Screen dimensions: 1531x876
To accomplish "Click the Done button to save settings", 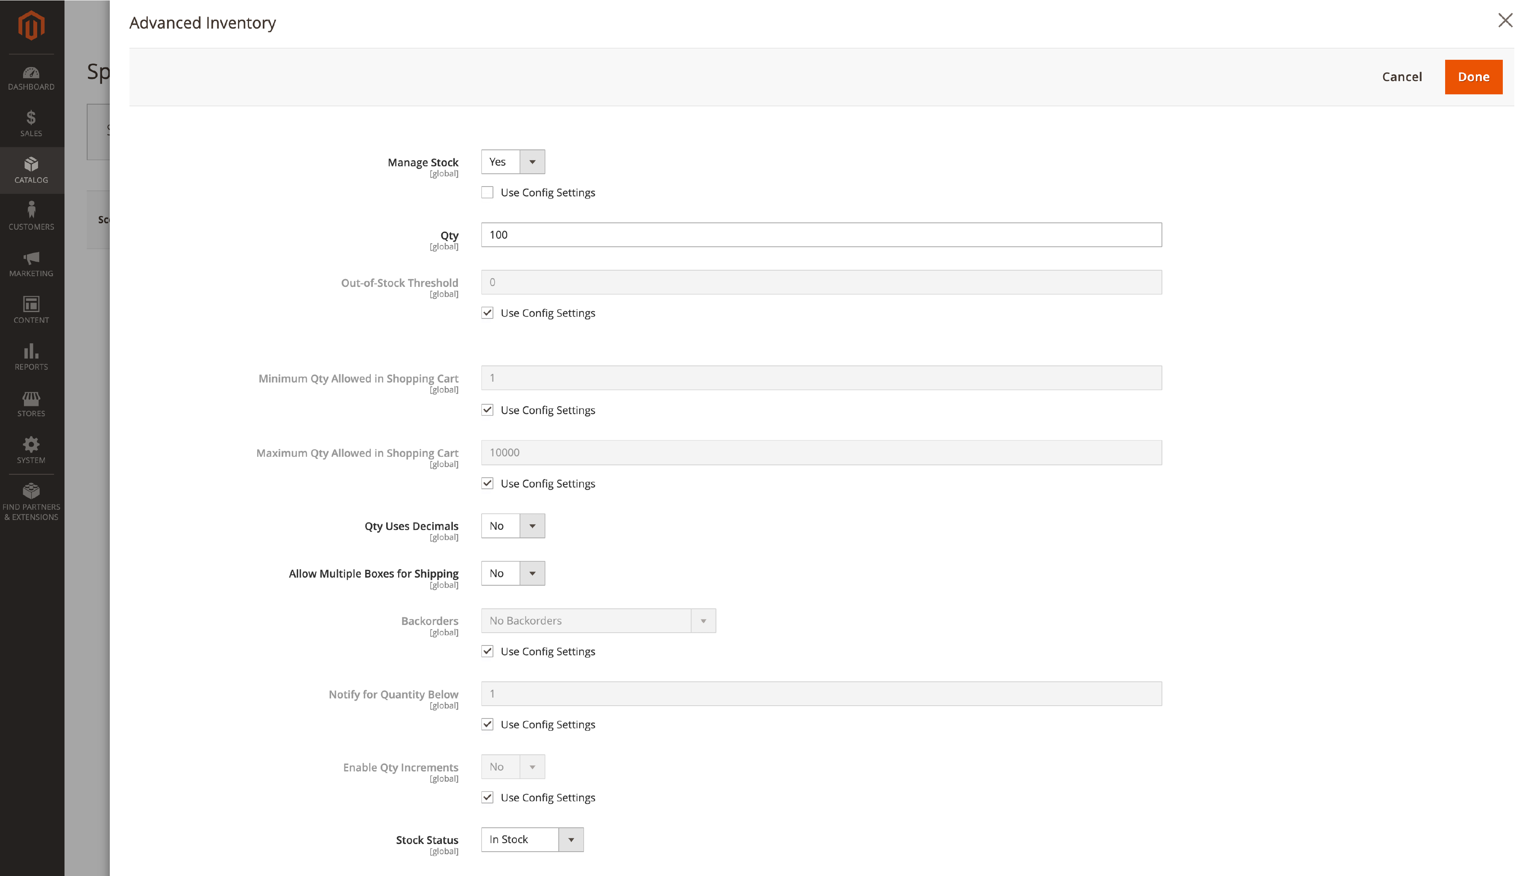I will pos(1473,76).
